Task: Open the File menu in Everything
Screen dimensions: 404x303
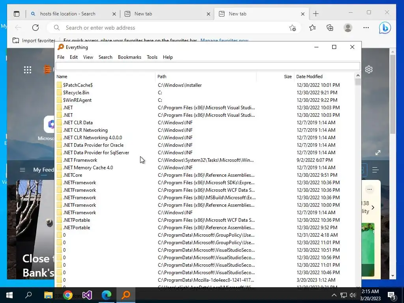Action: pyautogui.click(x=61, y=57)
